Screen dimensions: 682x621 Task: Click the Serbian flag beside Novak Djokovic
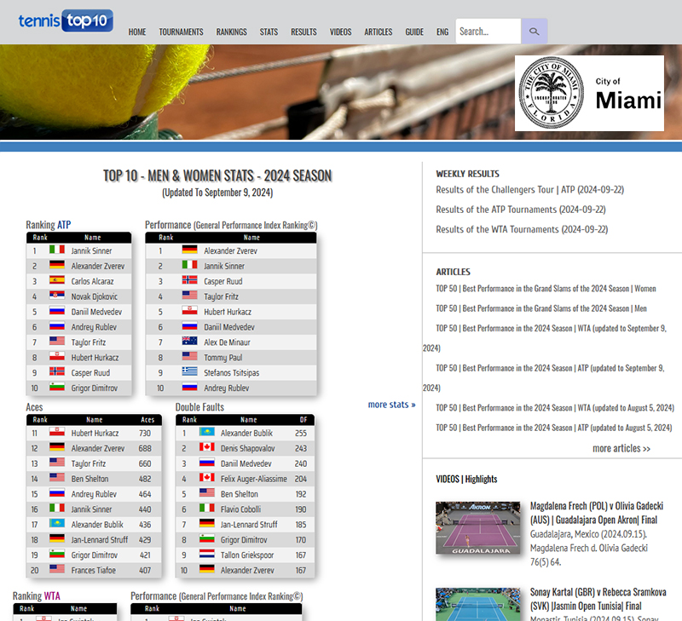click(x=57, y=296)
